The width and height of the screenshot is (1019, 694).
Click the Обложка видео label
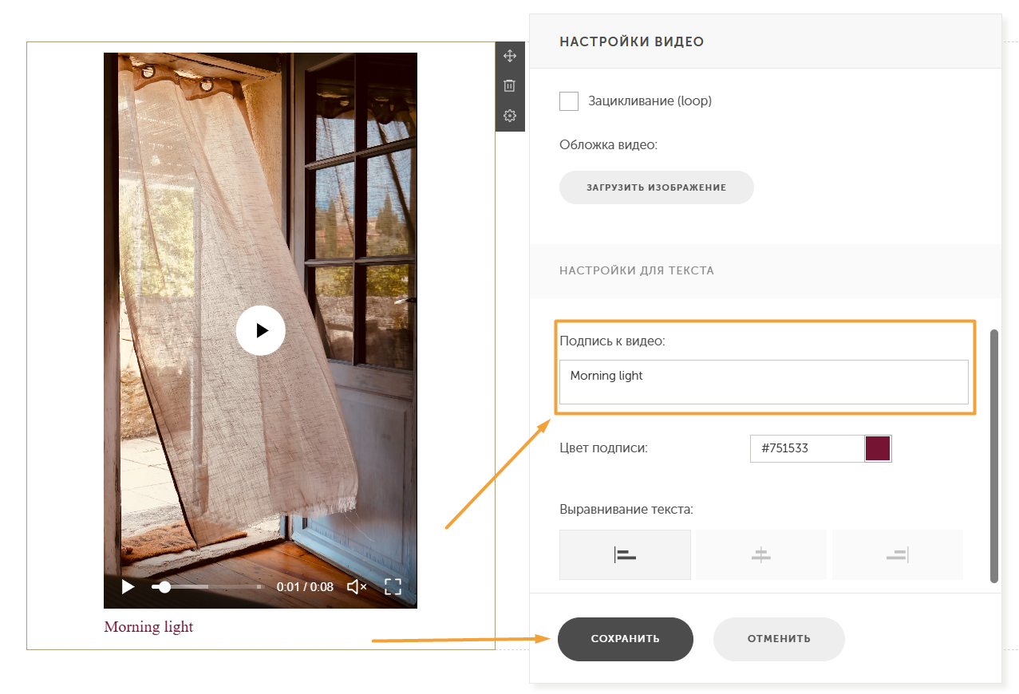coord(608,145)
